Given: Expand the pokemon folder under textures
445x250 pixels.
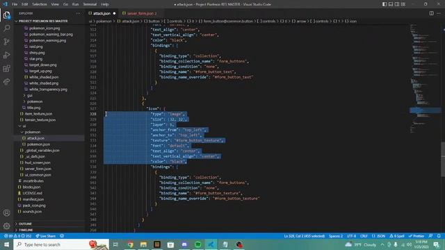Looking at the screenshot, I should coord(35,101).
